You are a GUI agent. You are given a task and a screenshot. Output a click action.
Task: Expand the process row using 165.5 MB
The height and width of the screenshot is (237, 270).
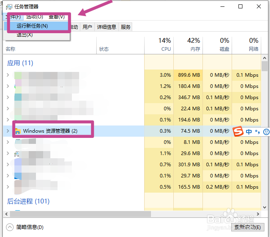[8, 187]
